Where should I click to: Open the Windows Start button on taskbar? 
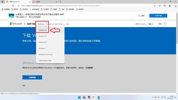pos(79,97)
